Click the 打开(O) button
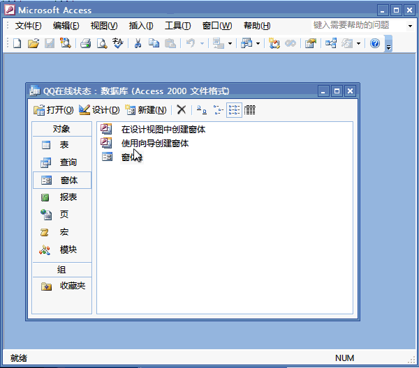 [54, 110]
